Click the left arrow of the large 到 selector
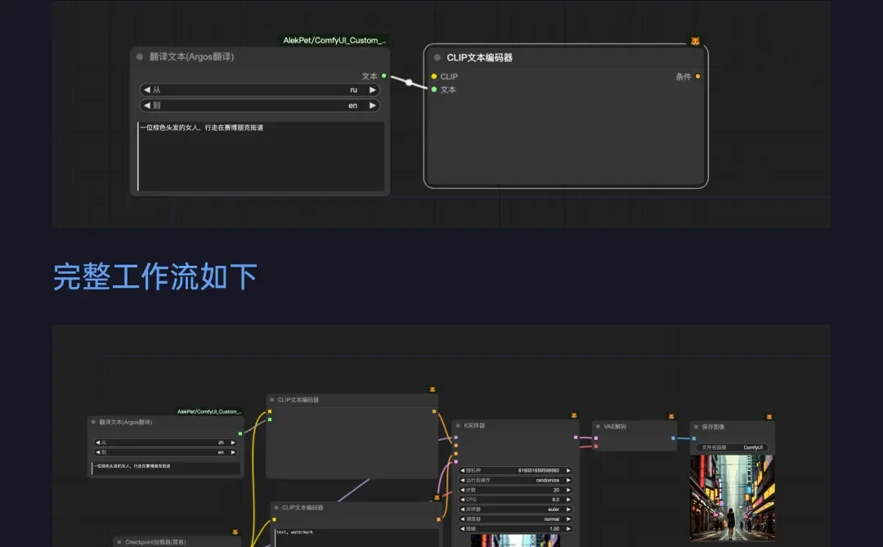This screenshot has height=547, width=883. (x=147, y=105)
